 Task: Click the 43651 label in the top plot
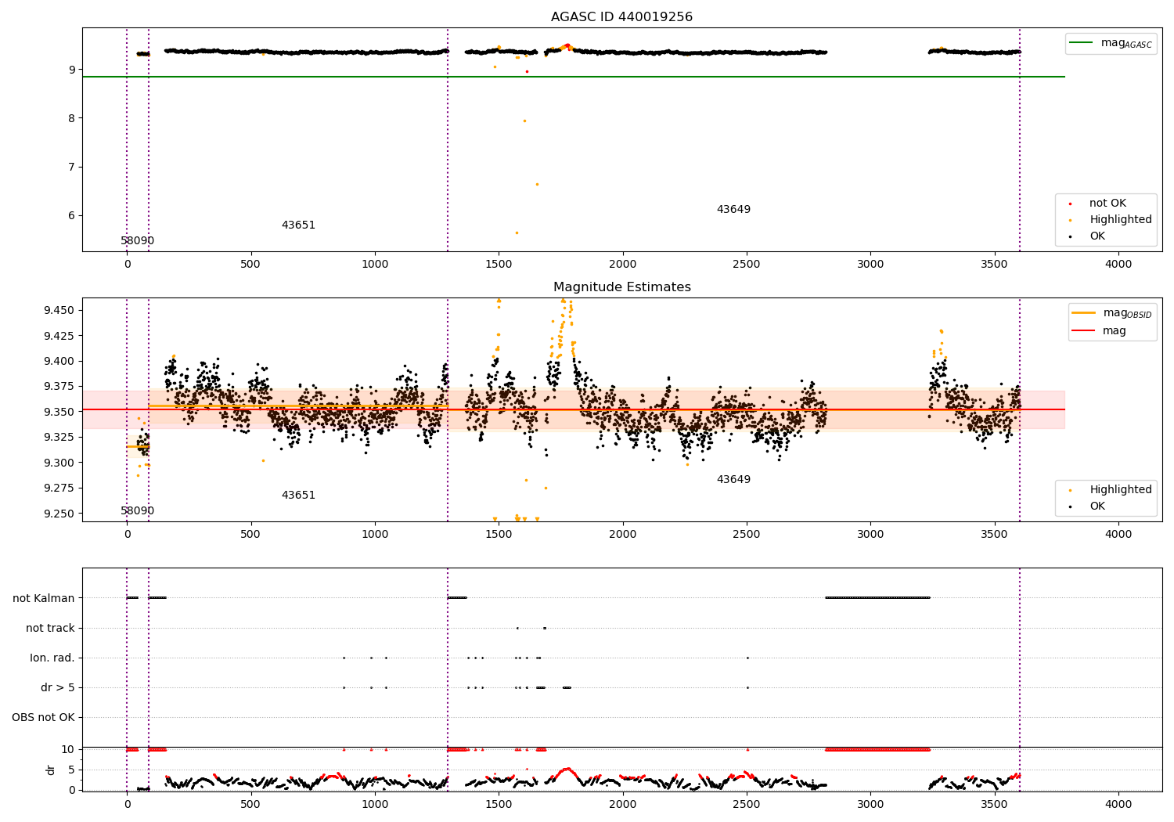coord(298,225)
